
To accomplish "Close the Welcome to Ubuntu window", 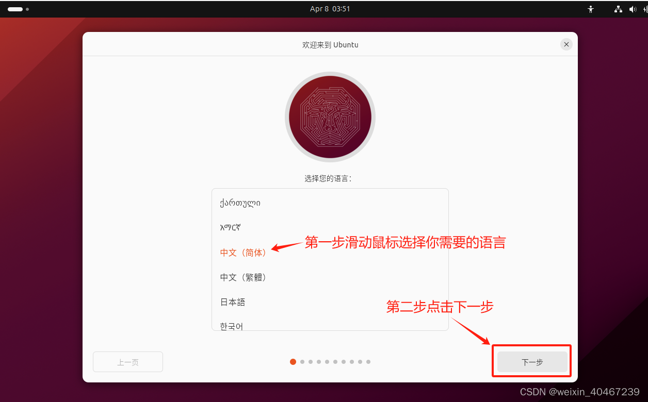I will tap(566, 44).
